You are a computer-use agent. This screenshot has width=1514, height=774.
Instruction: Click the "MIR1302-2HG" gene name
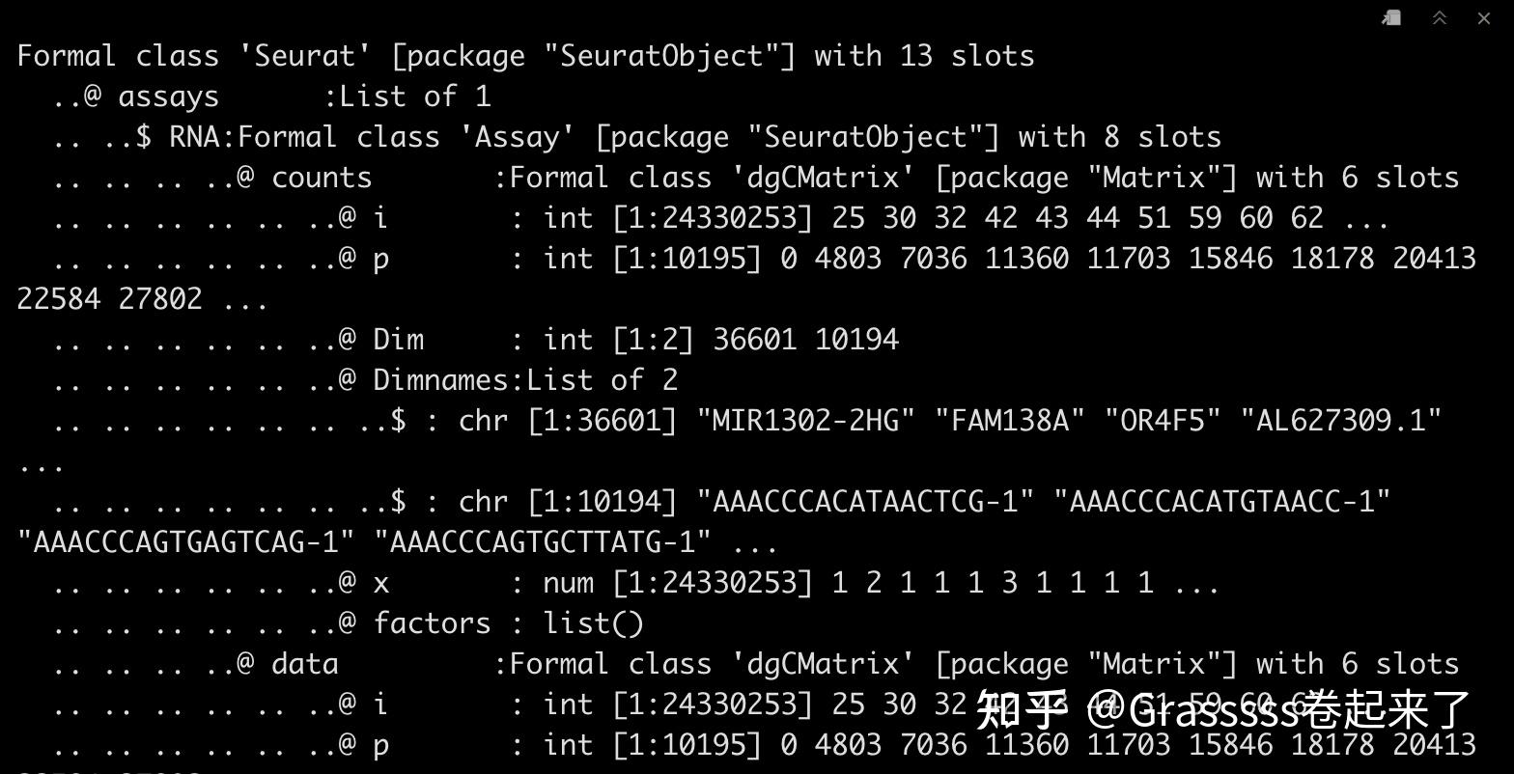click(x=805, y=421)
